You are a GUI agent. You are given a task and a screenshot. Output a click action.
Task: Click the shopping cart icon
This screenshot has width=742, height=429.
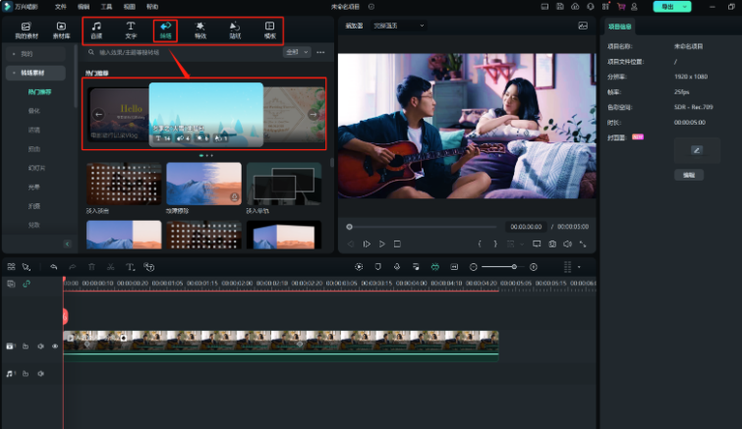(x=620, y=6)
